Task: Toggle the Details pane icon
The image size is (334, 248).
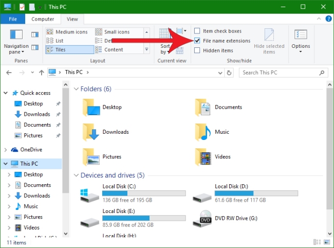Action: [x=35, y=47]
